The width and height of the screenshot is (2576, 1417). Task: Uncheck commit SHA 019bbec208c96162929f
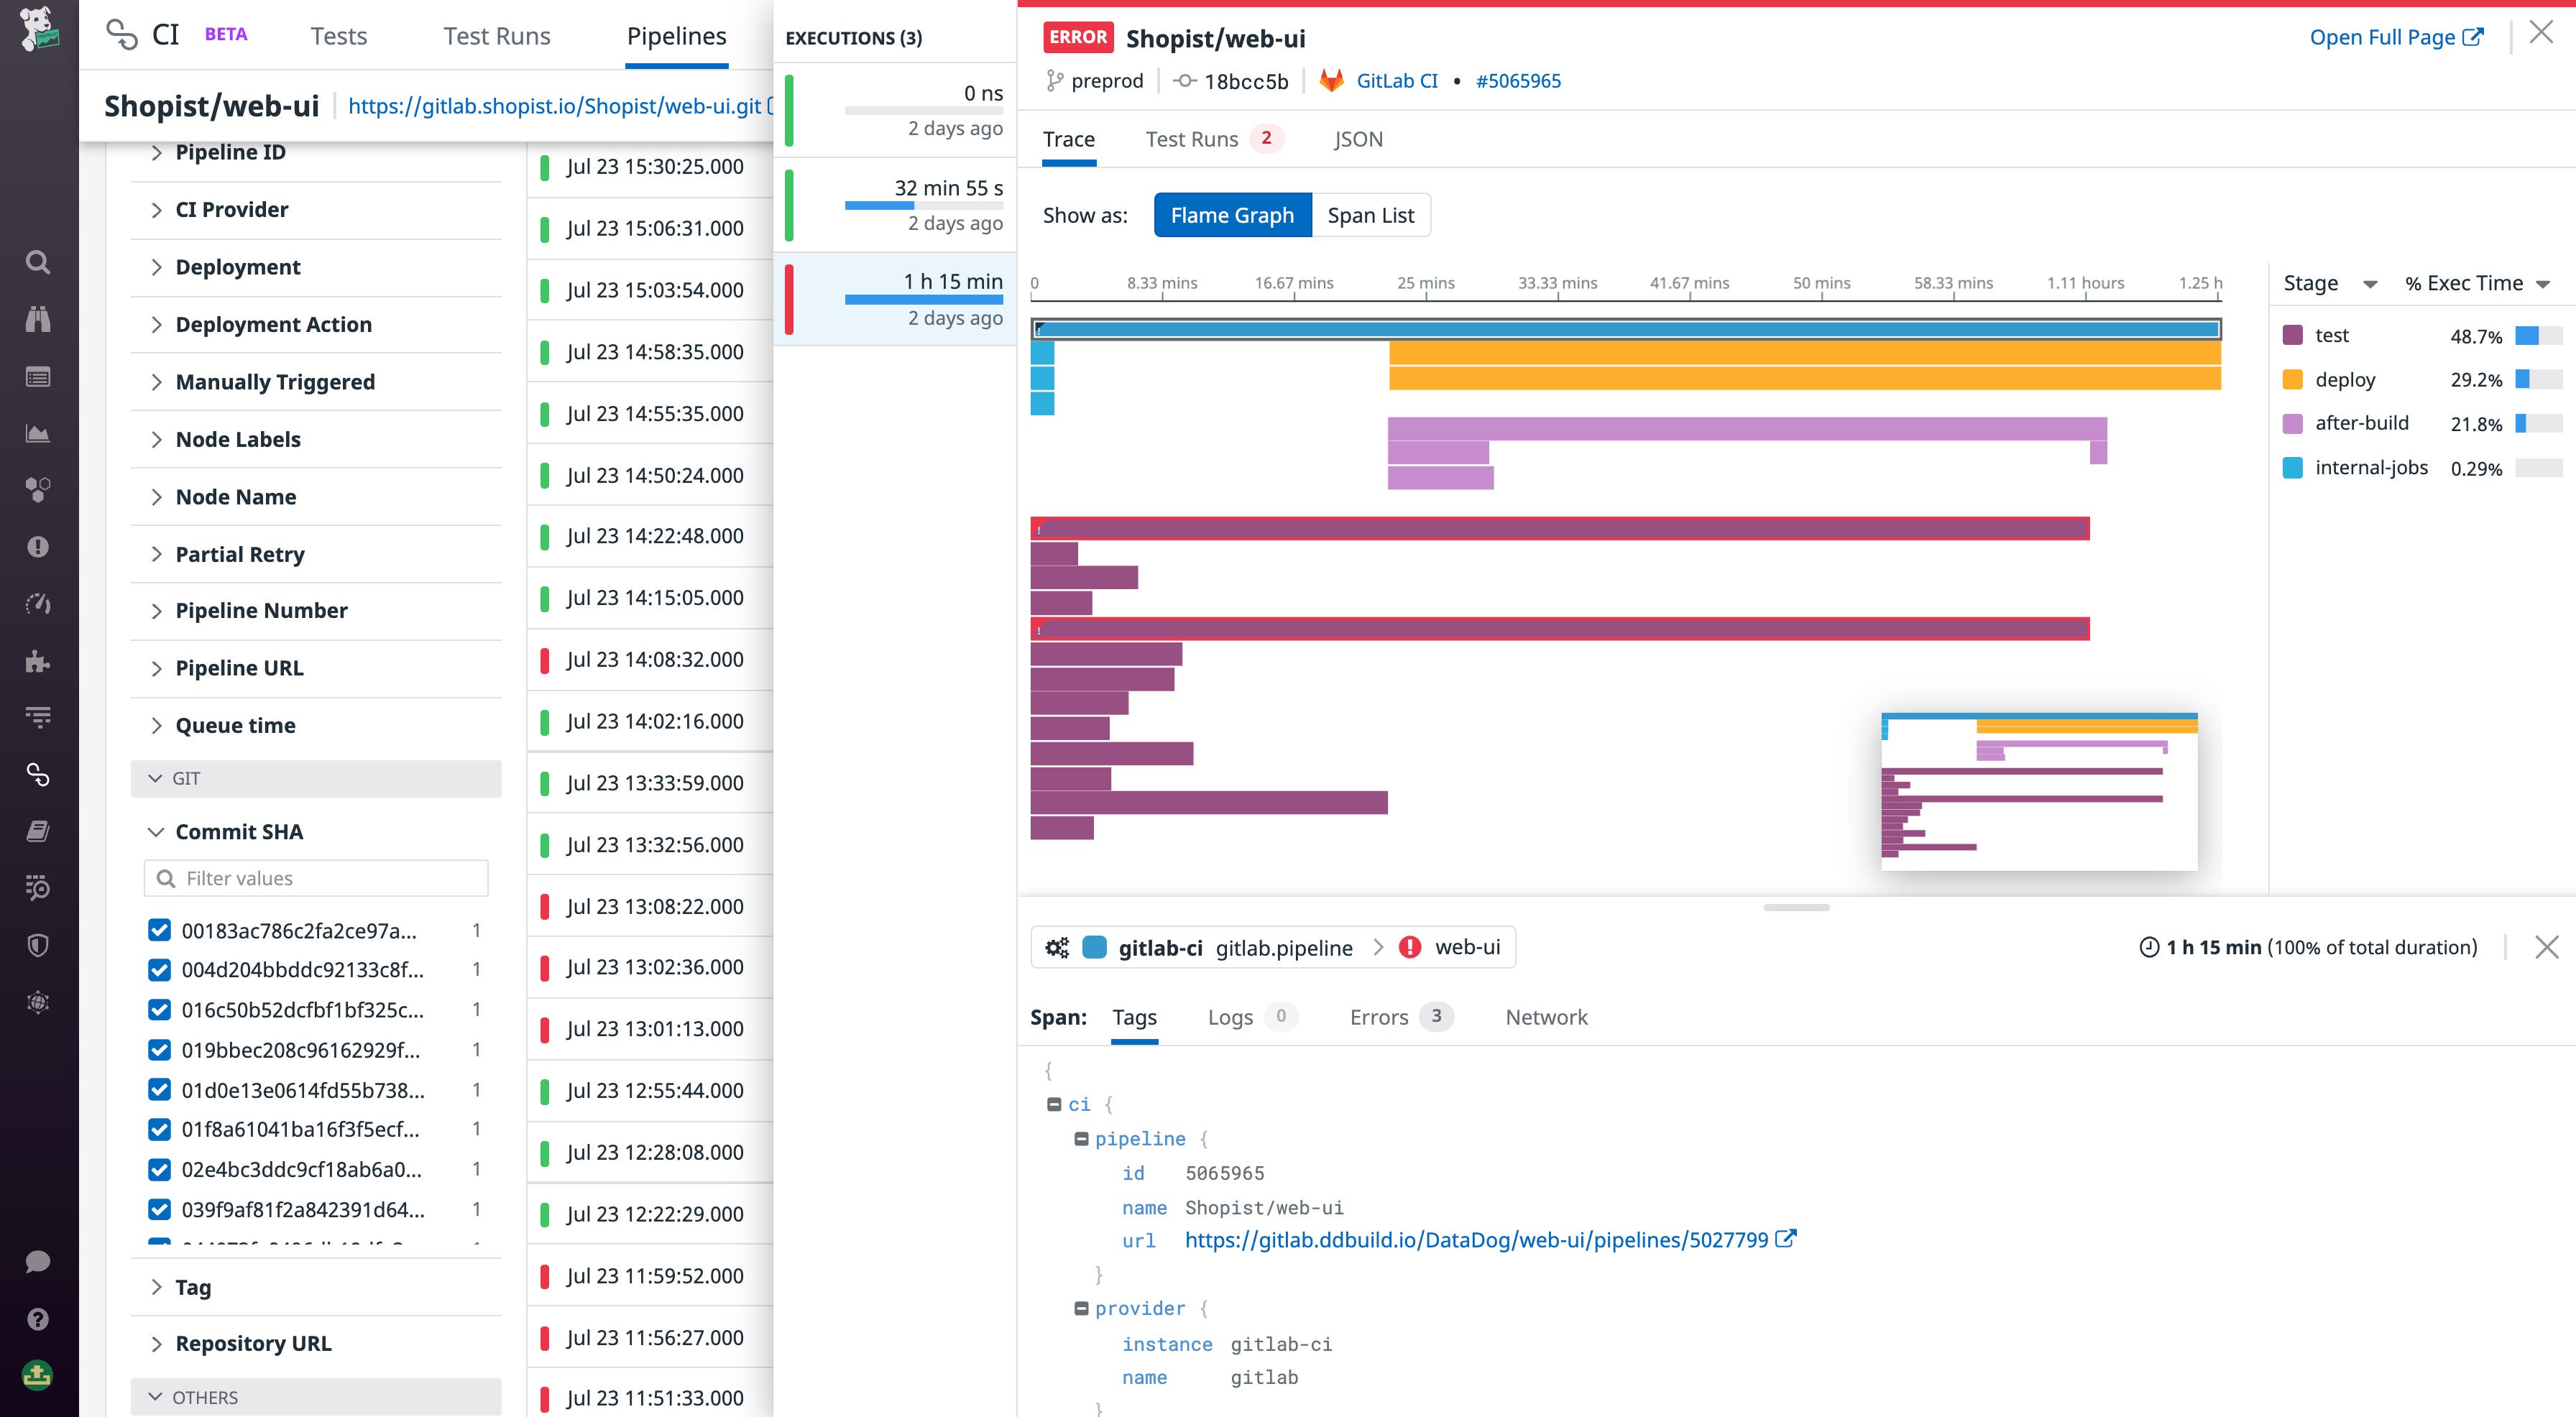pyautogui.click(x=160, y=1049)
